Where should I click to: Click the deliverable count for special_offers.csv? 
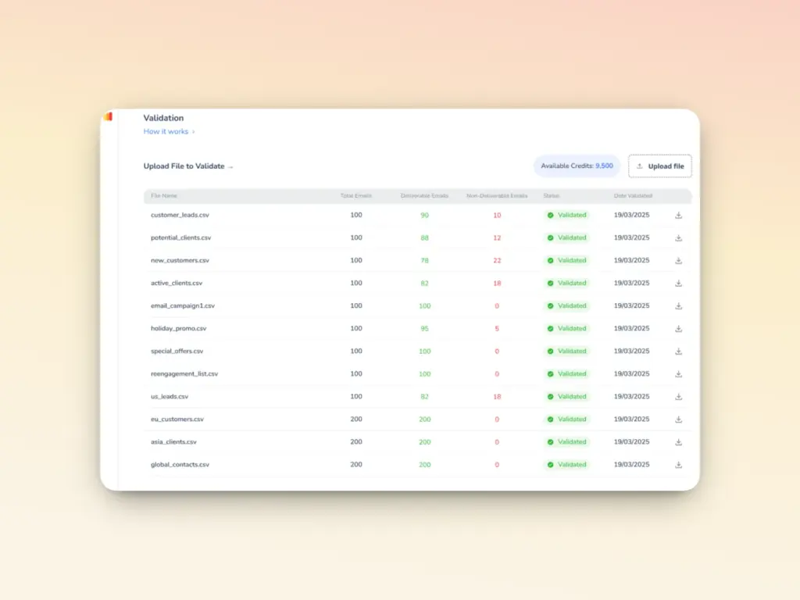pyautogui.click(x=424, y=351)
